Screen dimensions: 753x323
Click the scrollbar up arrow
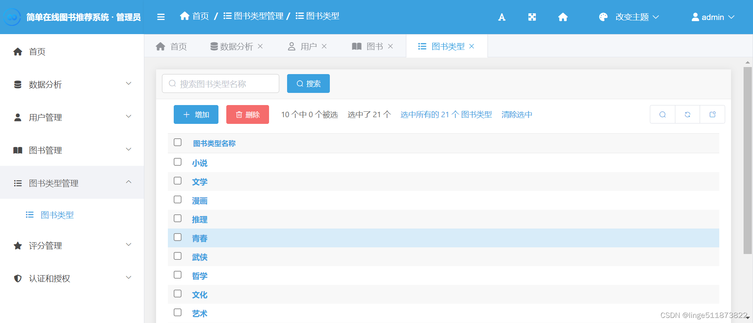[748, 62]
